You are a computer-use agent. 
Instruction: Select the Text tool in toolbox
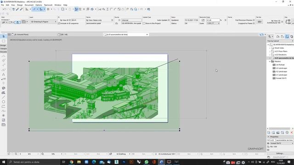[x=3, y=74]
